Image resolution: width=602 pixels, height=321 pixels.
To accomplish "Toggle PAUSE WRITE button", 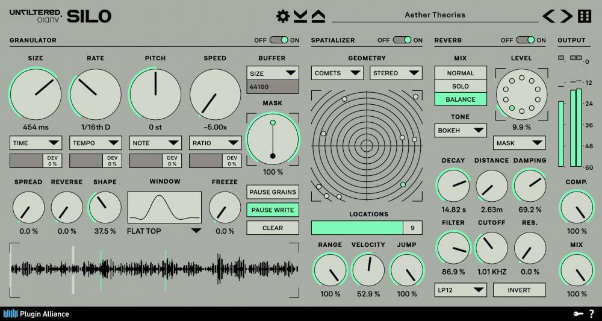I will 273,210.
